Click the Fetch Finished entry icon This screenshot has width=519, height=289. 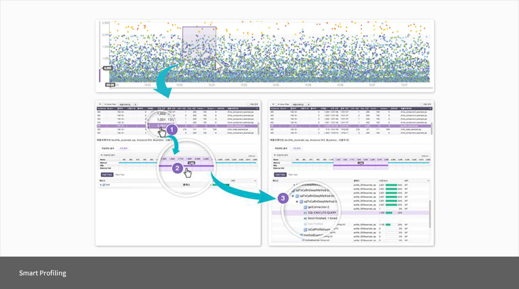[x=305, y=218]
